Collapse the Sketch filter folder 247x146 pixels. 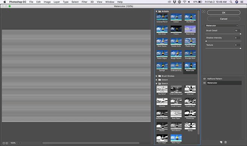pyautogui.click(x=156, y=84)
